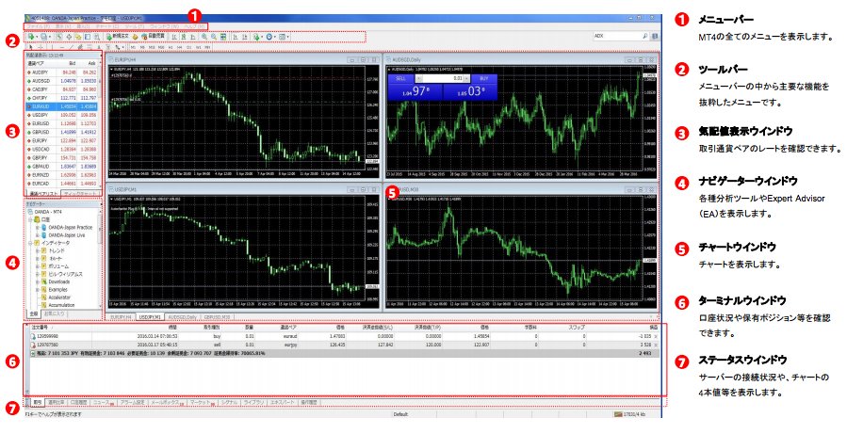Click the connection status indicator in status bar
The image size is (847, 434).
pyautogui.click(x=630, y=414)
